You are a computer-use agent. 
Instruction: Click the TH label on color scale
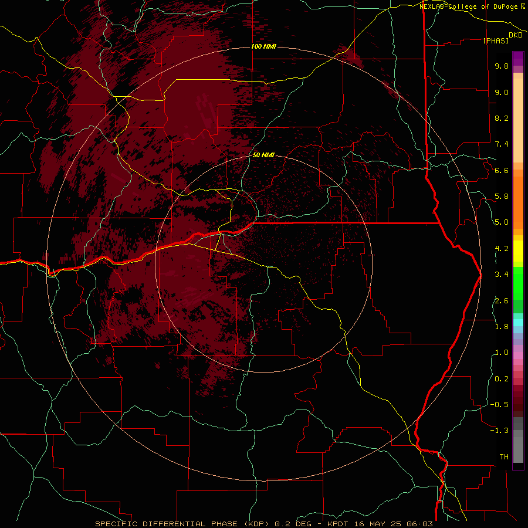504,457
